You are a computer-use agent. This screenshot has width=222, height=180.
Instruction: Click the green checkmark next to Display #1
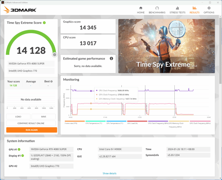point(23,156)
